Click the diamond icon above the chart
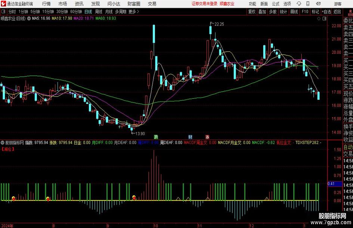The height and width of the screenshot is (228, 353). point(319,19)
